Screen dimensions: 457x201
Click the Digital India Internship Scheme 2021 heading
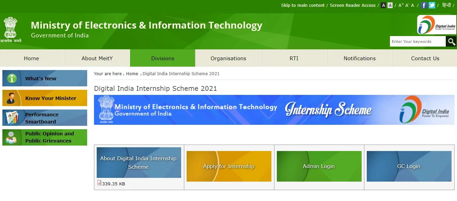coord(155,88)
